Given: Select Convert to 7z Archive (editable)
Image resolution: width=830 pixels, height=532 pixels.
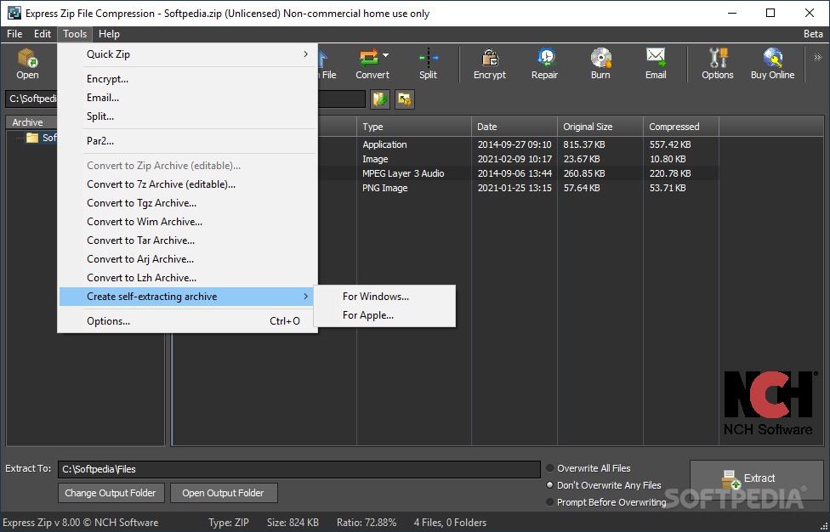Looking at the screenshot, I should click(187, 184).
